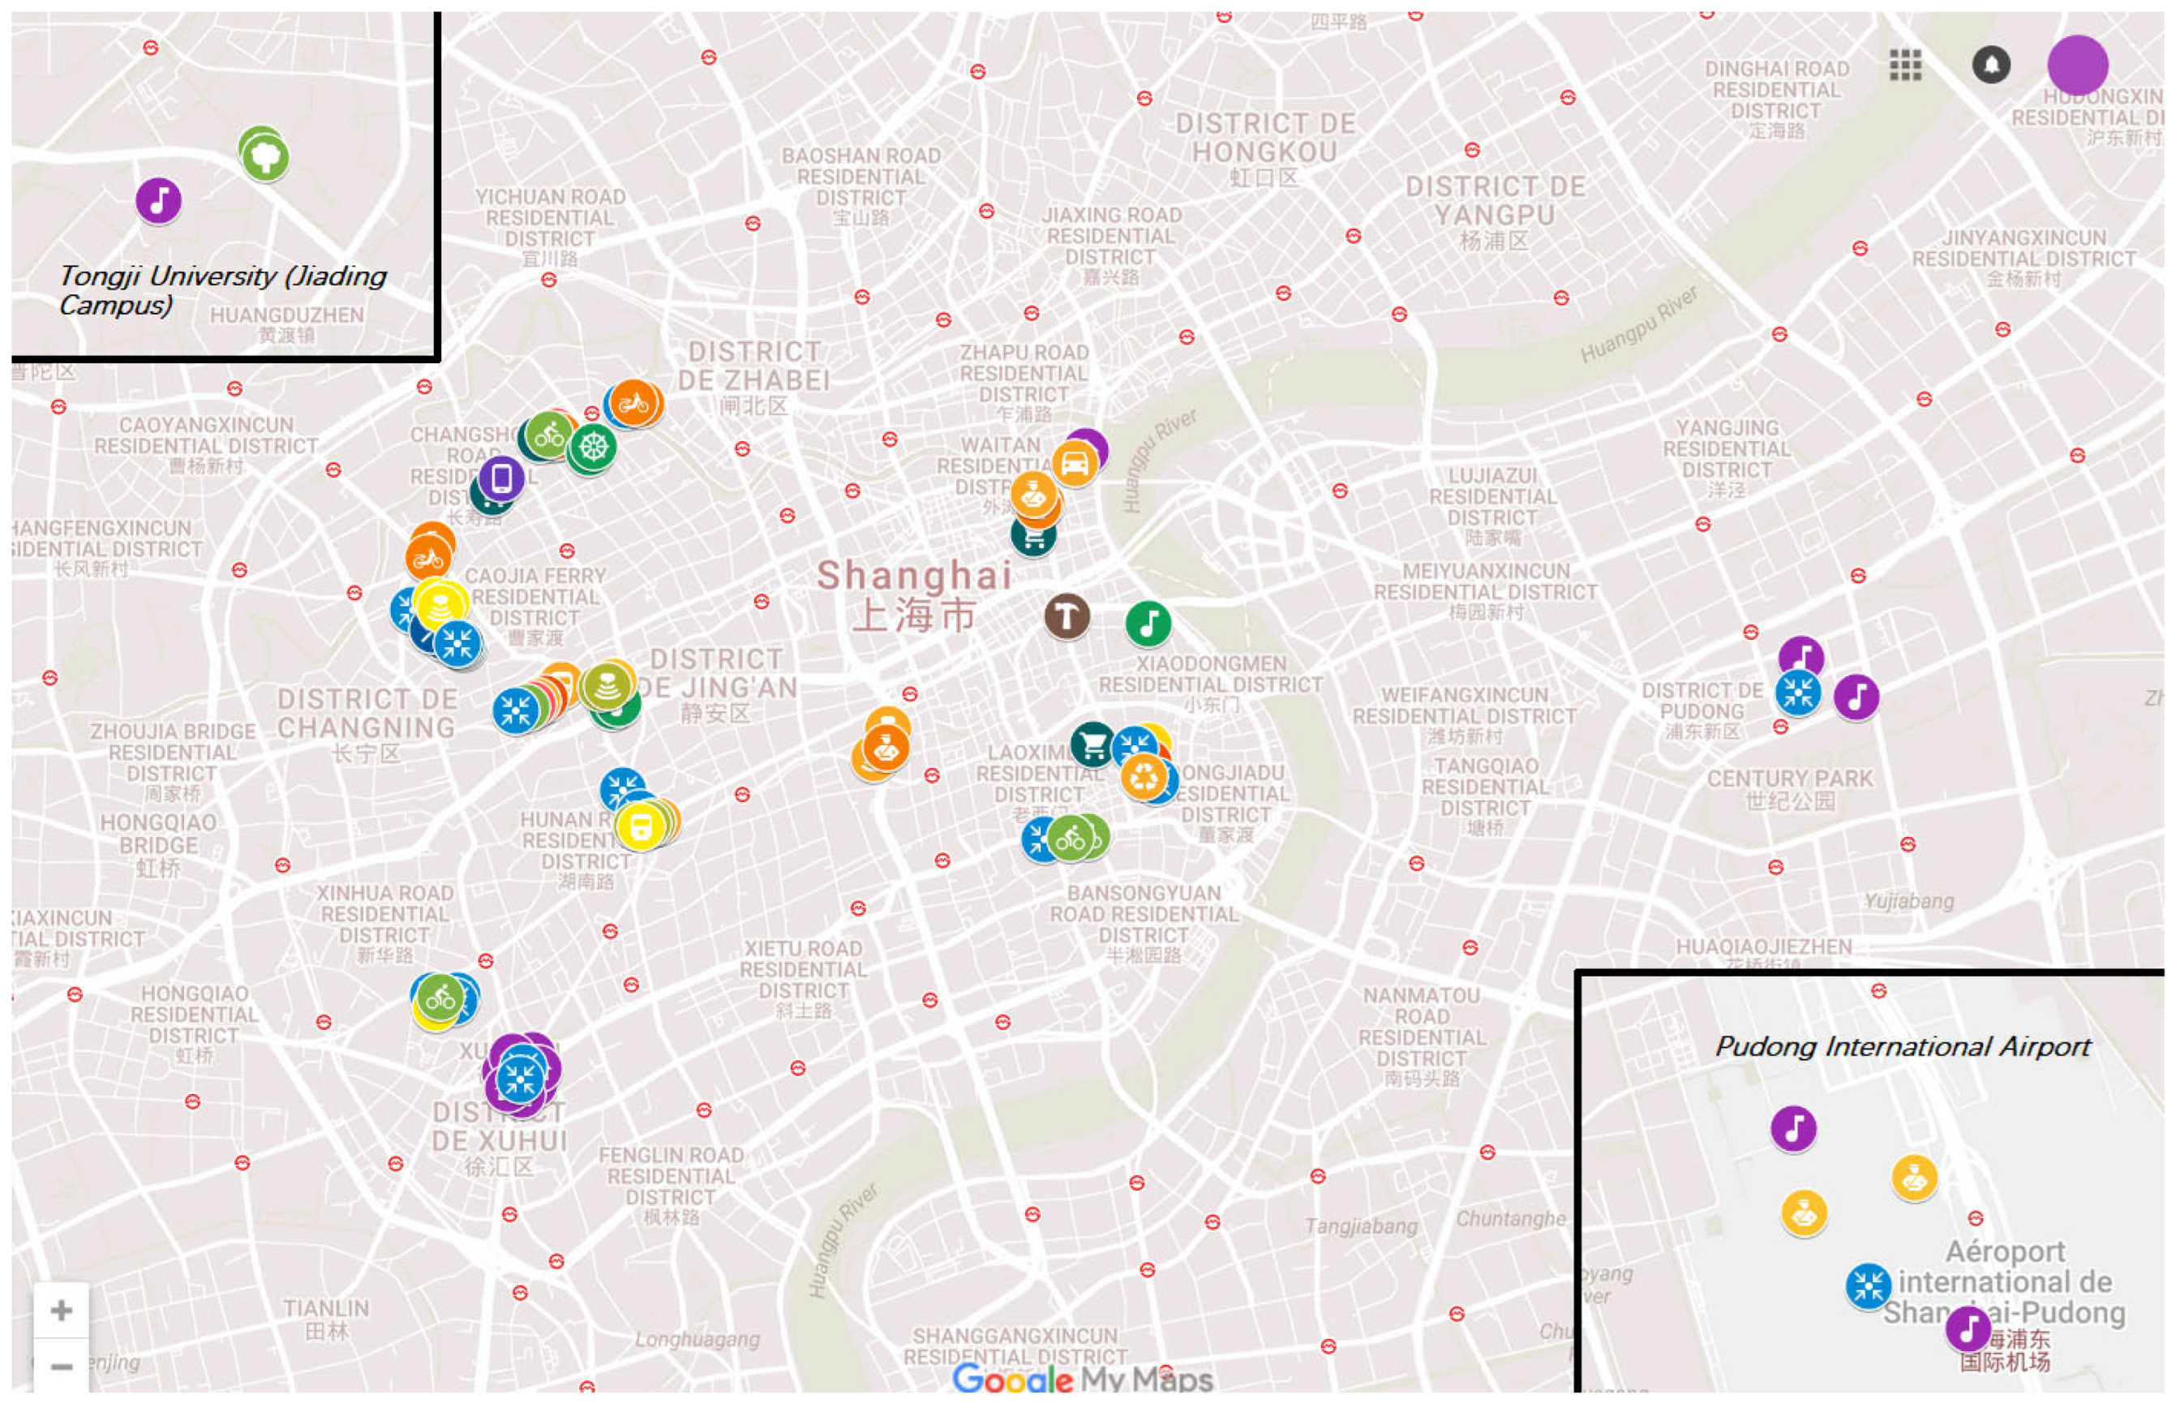Image resolution: width=2176 pixels, height=1403 pixels.
Task: Open the purple account avatar
Action: 2077,65
